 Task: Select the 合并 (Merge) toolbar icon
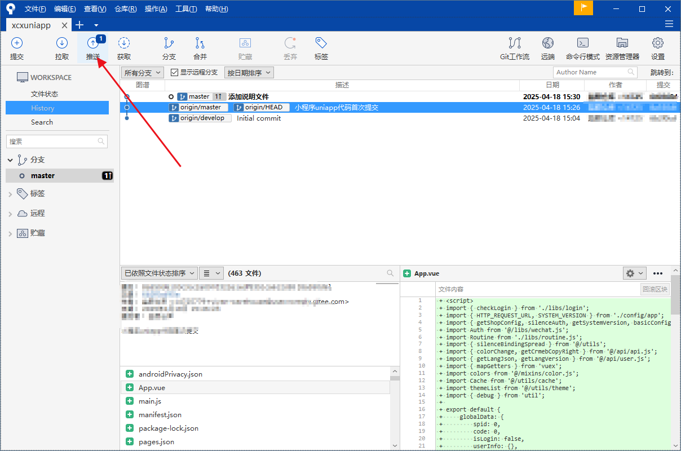tap(200, 48)
